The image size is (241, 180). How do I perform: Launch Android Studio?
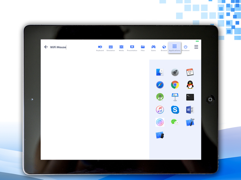click(x=160, y=97)
